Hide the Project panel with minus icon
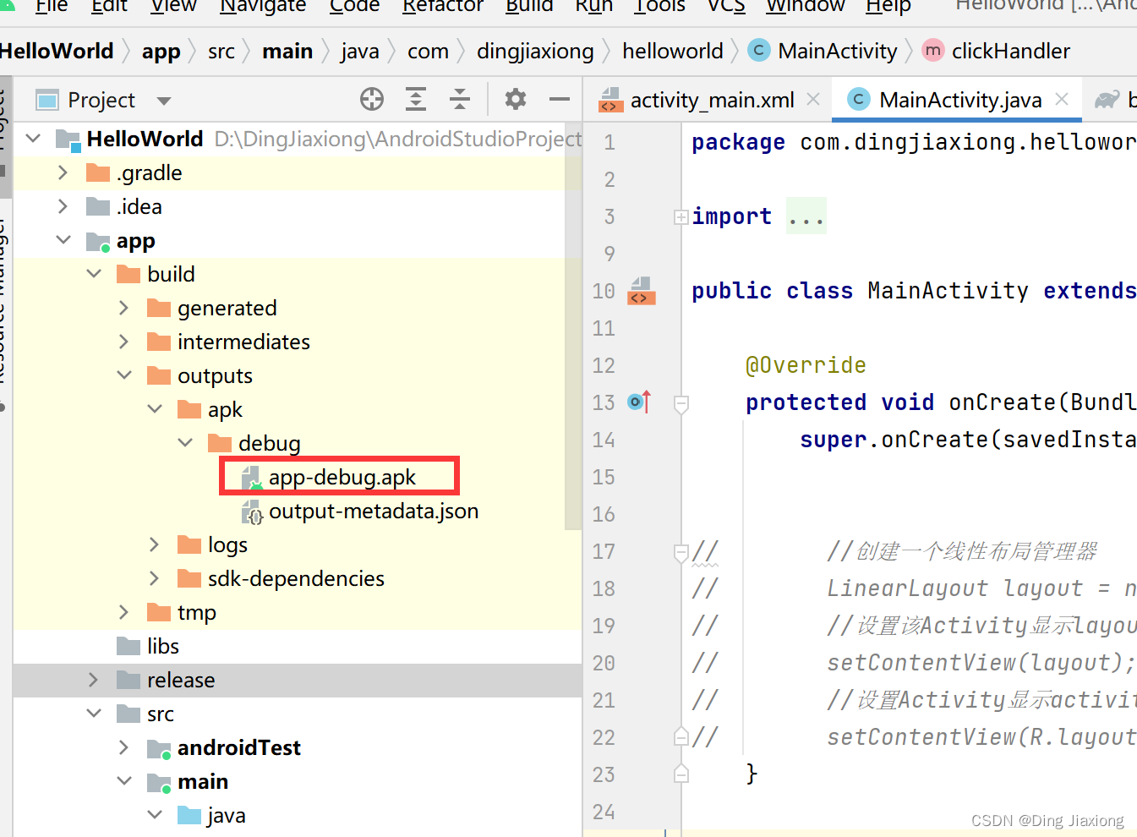The width and height of the screenshot is (1137, 837). (x=560, y=100)
